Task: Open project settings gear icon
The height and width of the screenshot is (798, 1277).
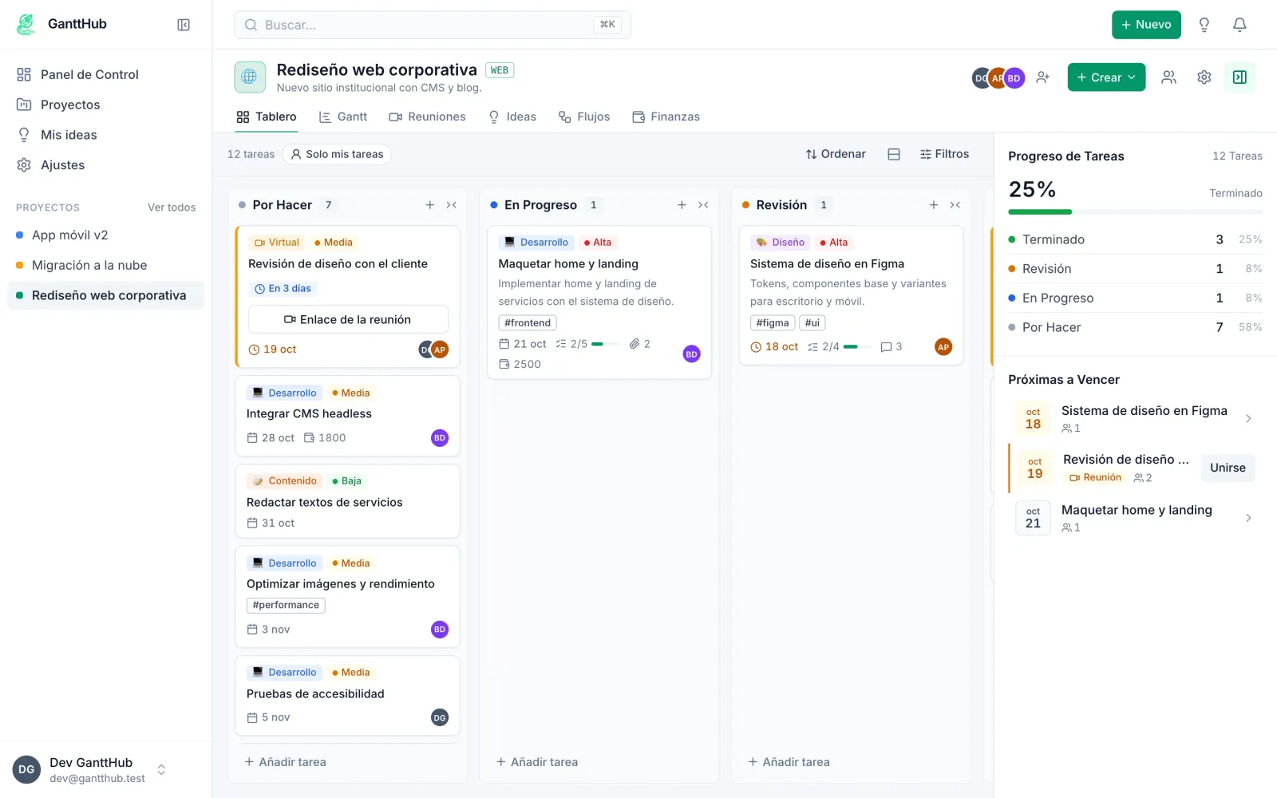Action: pyautogui.click(x=1204, y=77)
